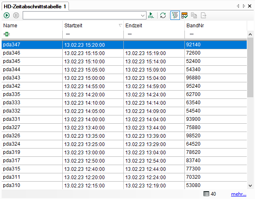Click the export icon in toolbar
This screenshot has height=199, width=255.
(203, 15)
